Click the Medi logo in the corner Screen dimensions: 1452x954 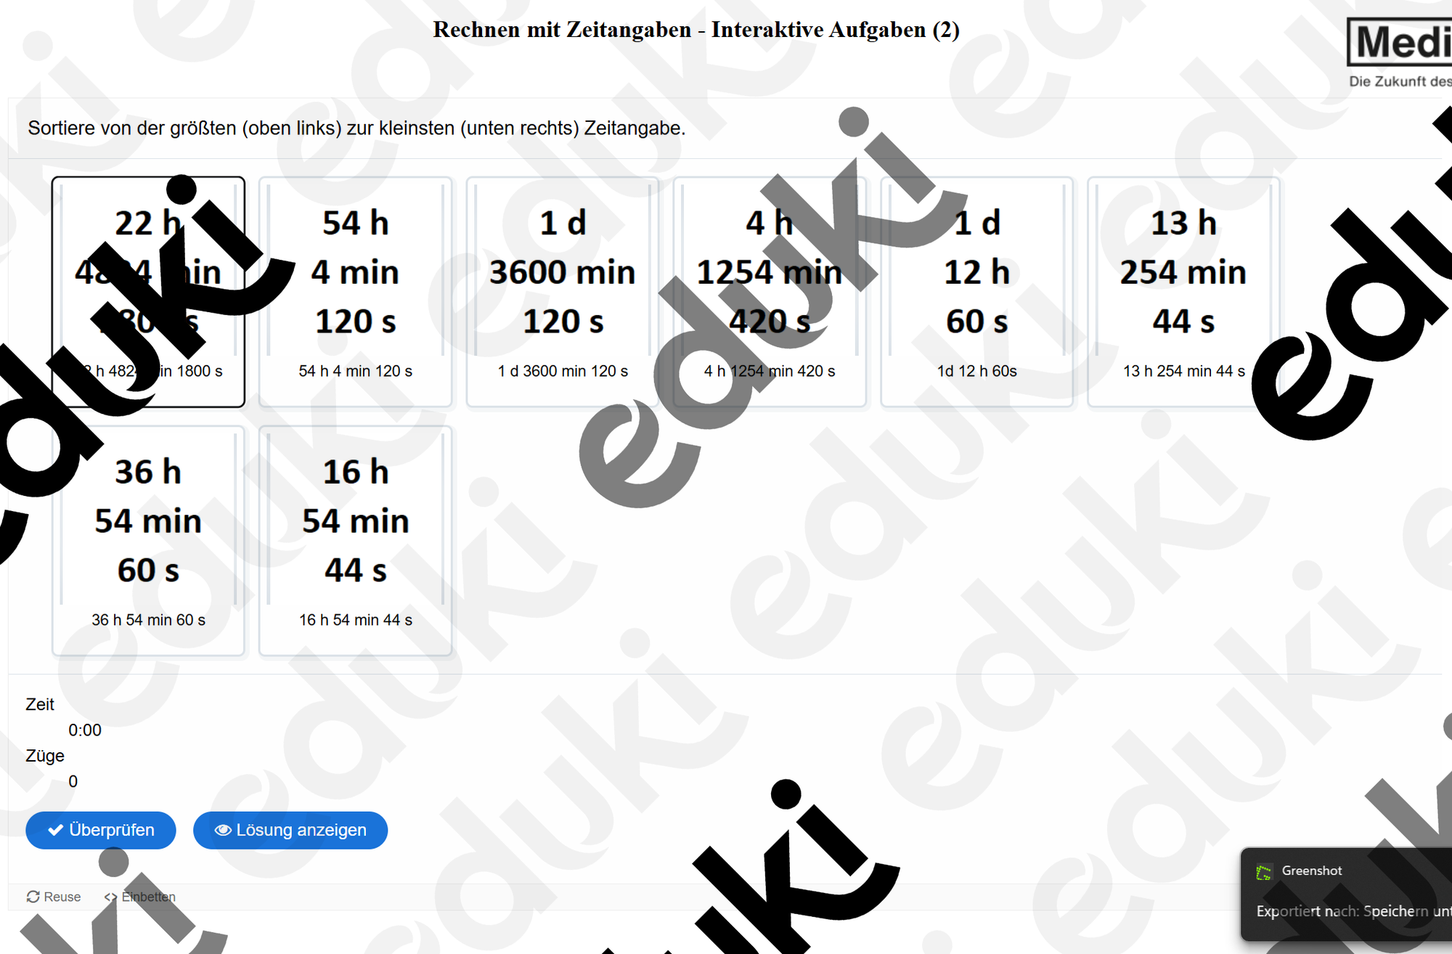tap(1400, 42)
